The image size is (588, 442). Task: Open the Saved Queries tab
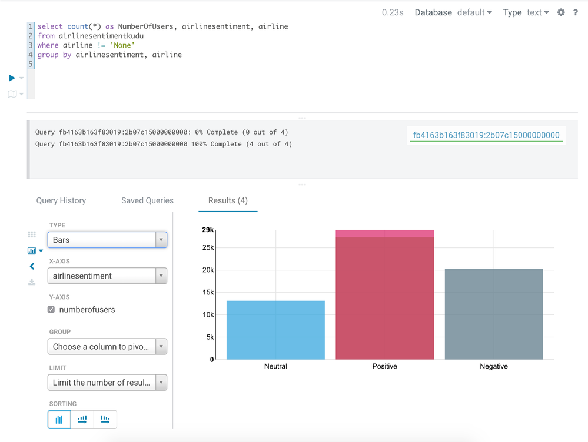(x=147, y=200)
